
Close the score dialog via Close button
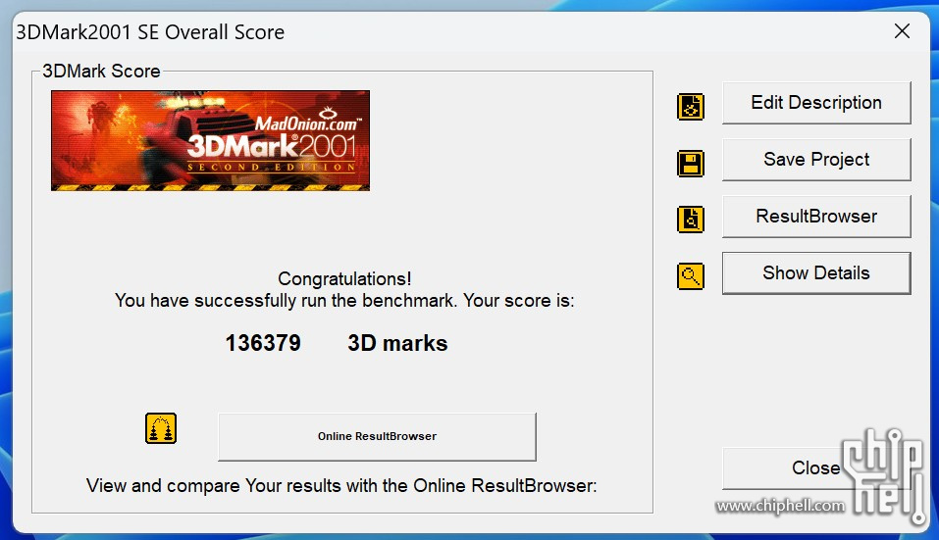816,468
